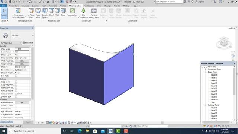Click the ViewCube navigation widget
The image size is (238, 134).
pos(224,42)
